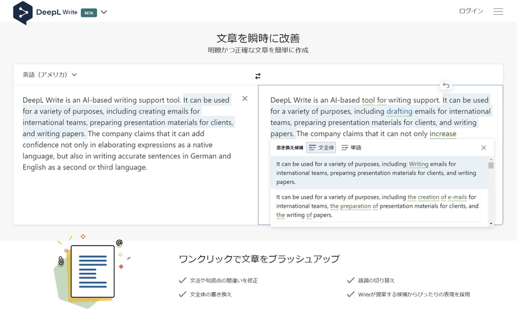Viewport: 517px width, 325px height.
Task: Close the 書き換え候補 suggestions popup
Action: (x=483, y=148)
